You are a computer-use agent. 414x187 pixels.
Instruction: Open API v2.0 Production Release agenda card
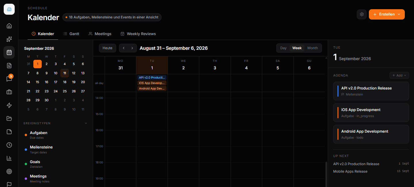pyautogui.click(x=371, y=91)
